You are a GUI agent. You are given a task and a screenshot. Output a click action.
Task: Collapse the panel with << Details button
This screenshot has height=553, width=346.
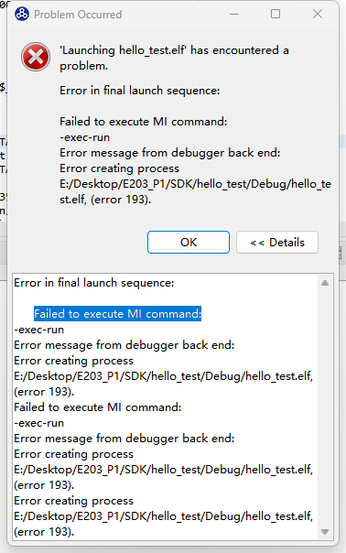coord(277,243)
